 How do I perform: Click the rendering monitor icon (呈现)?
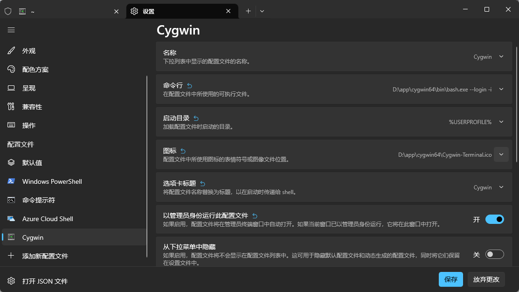(x=11, y=88)
